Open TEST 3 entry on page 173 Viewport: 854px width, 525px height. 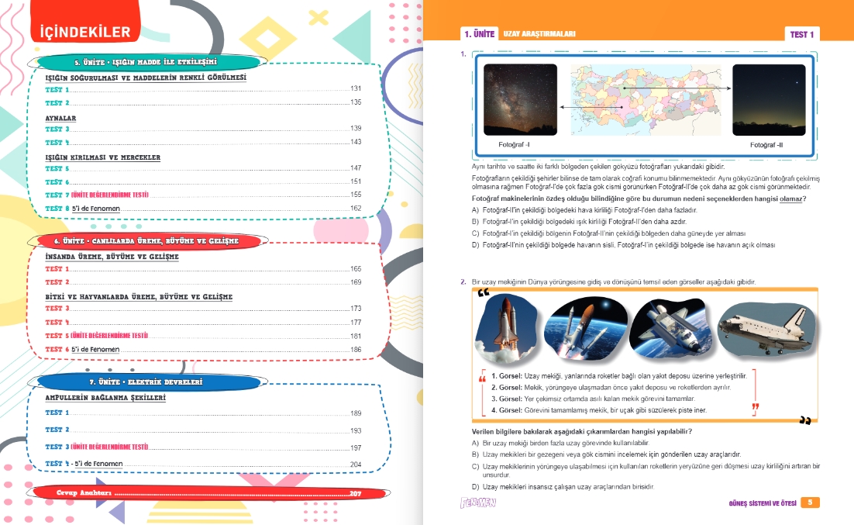(203, 309)
